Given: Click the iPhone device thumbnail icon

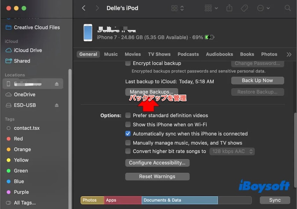Looking at the screenshot, I should [88, 33].
